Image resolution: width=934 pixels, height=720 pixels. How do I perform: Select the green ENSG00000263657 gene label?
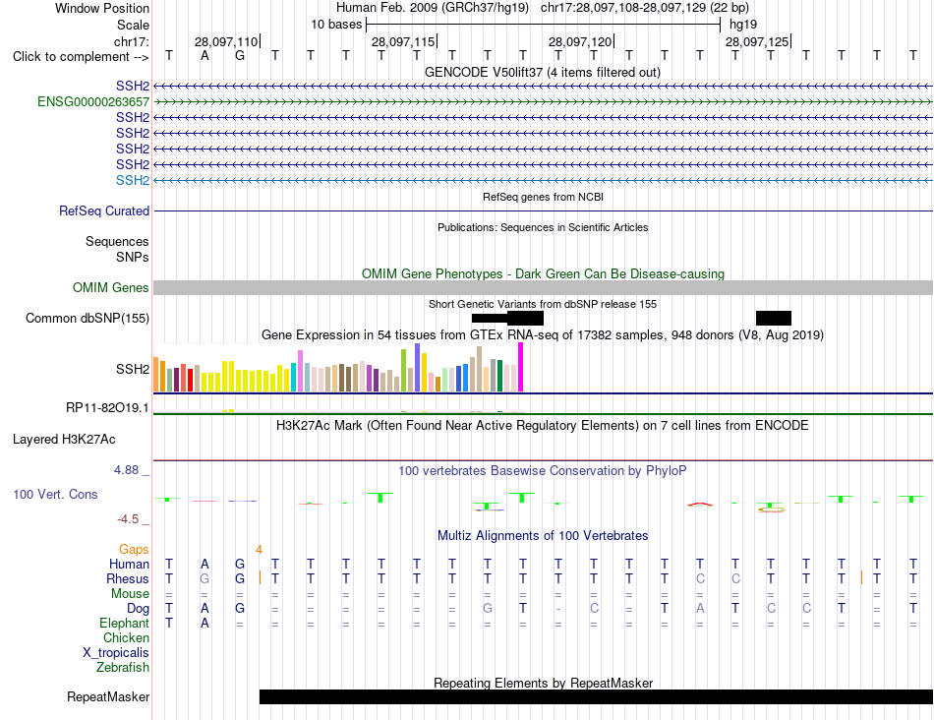pos(93,102)
